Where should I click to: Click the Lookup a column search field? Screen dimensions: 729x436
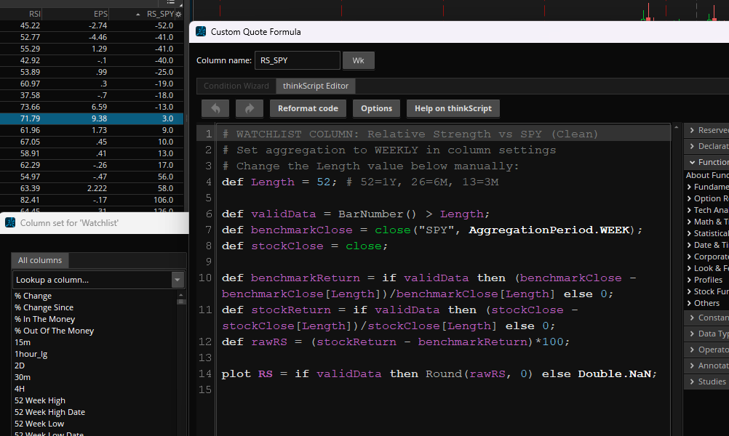(x=92, y=280)
